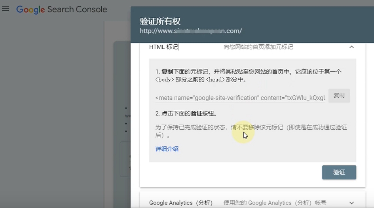Screen dimensions: 374x208
Task: Click the site URL under 验证所有权
Action: tap(191, 31)
